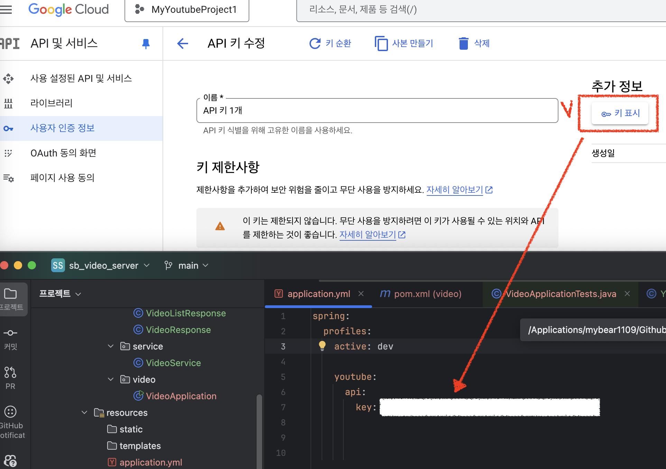This screenshot has height=469, width=666.
Task: Close the application.yml editor tab
Action: pyautogui.click(x=361, y=294)
